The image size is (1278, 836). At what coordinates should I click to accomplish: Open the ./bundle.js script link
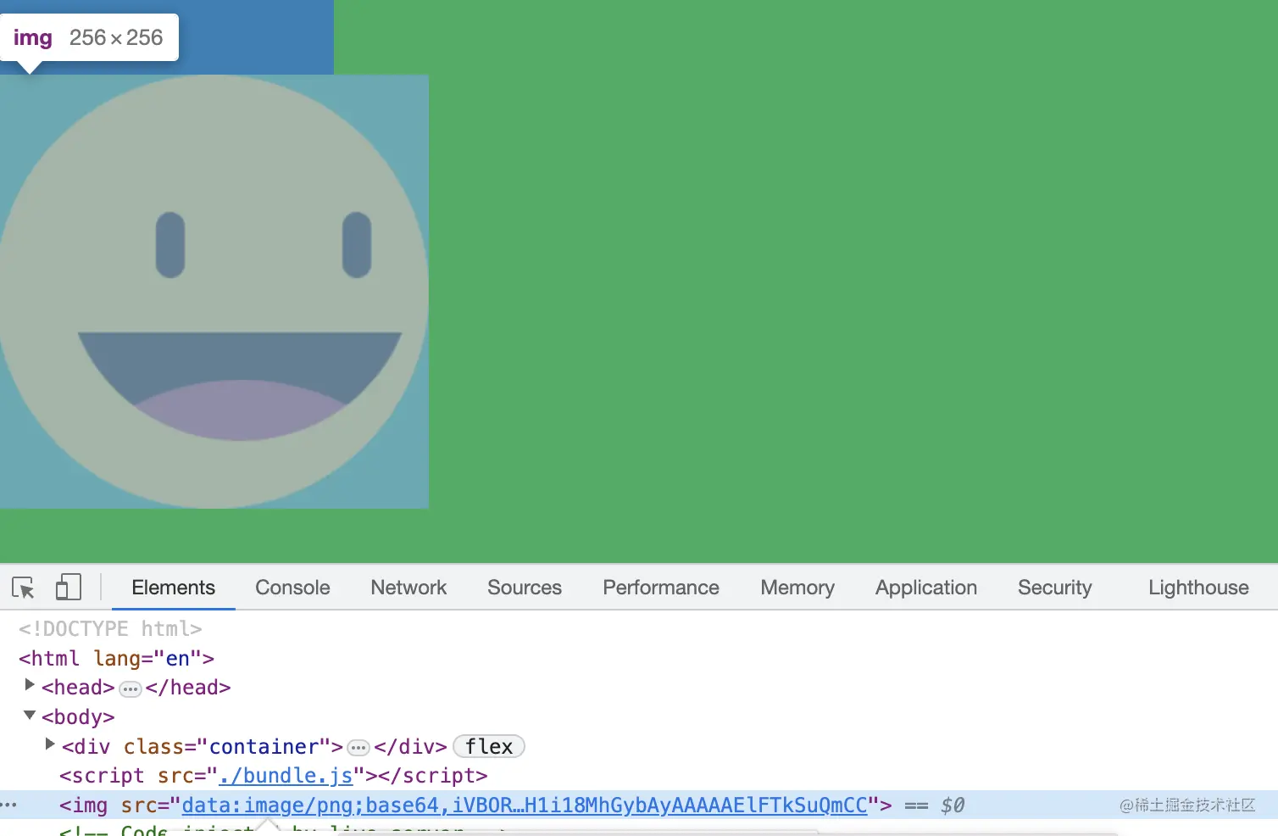coord(286,776)
